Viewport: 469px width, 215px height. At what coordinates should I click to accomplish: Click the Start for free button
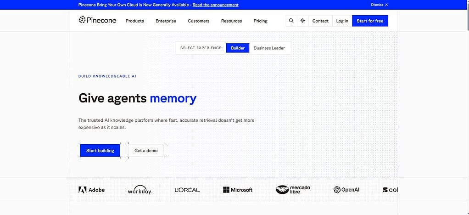pos(370,21)
